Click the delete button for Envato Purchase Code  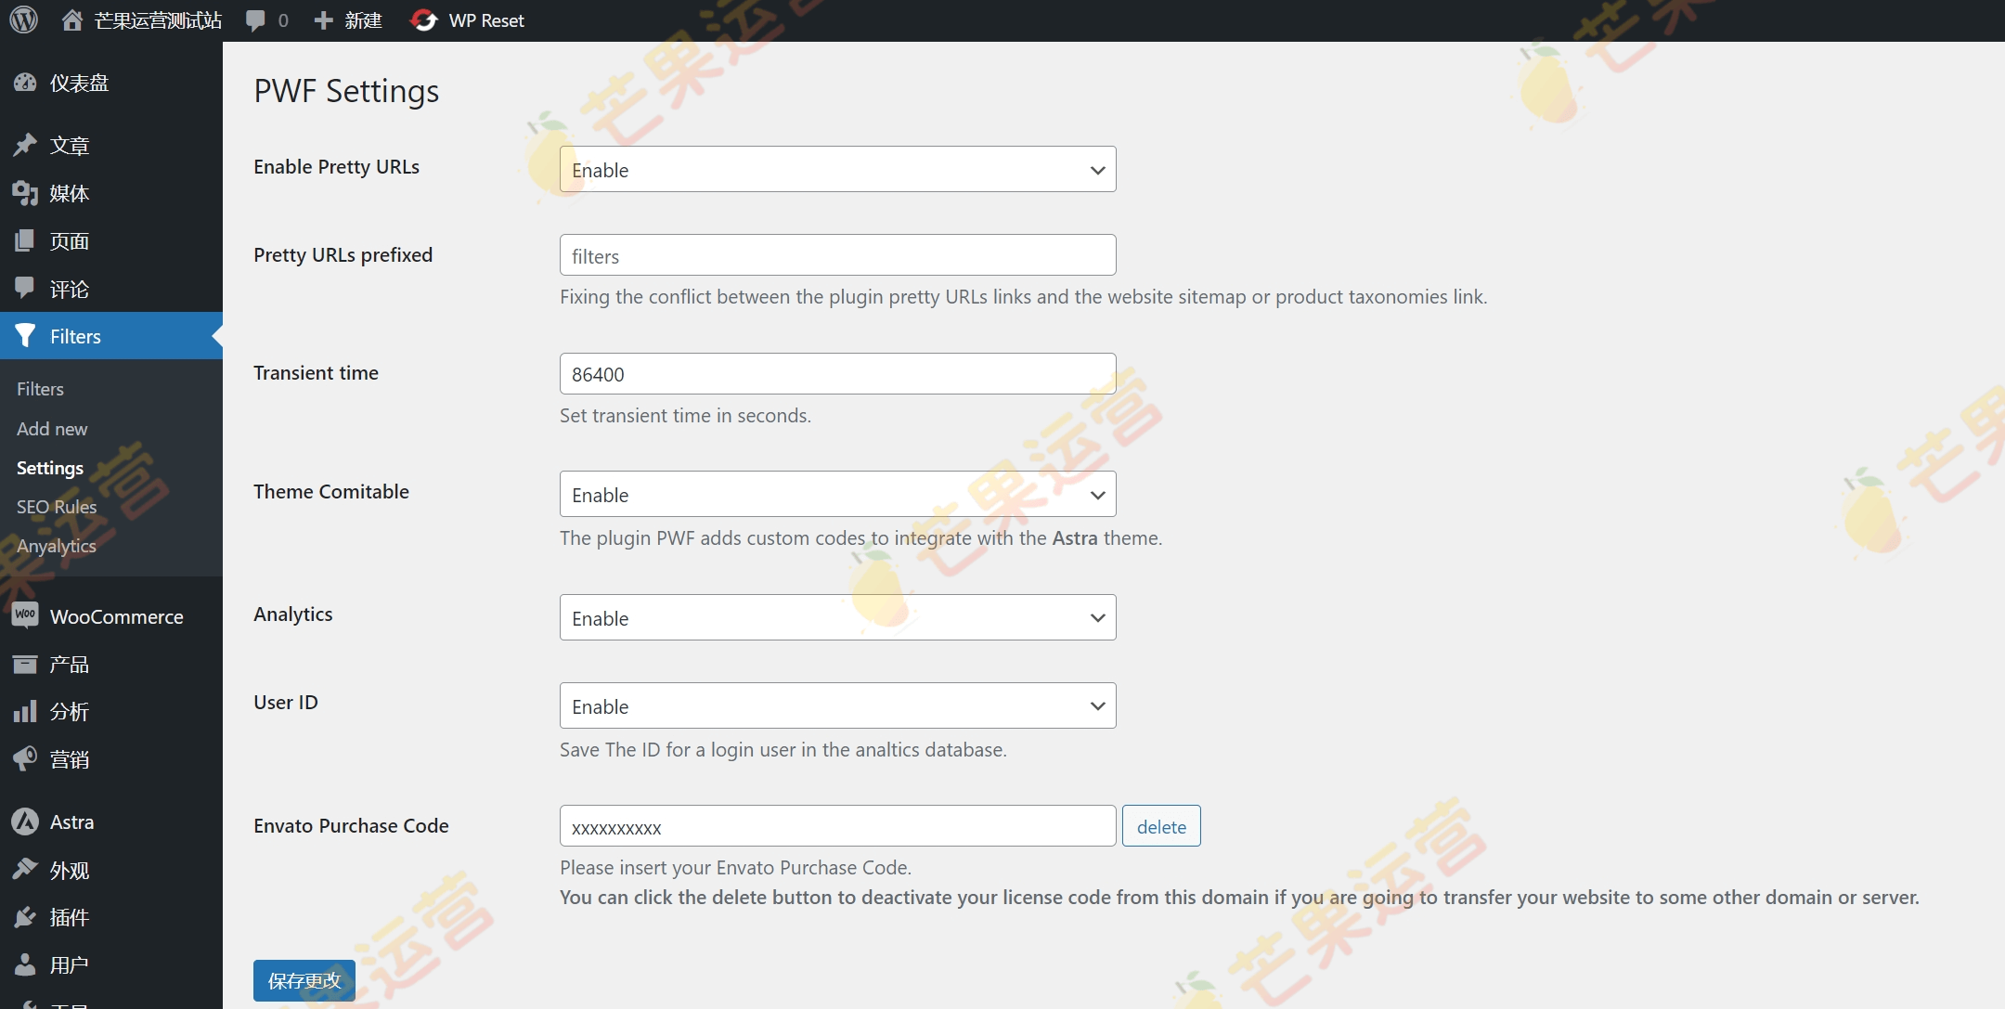tap(1160, 825)
